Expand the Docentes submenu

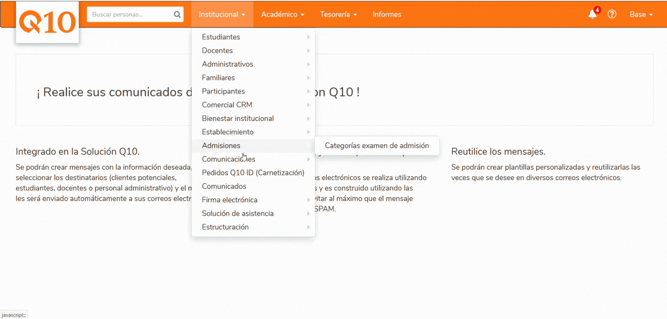click(253, 50)
